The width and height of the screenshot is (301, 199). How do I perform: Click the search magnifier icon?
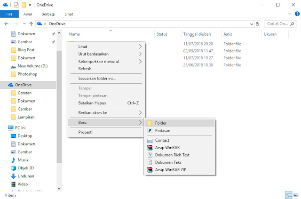click(x=292, y=24)
